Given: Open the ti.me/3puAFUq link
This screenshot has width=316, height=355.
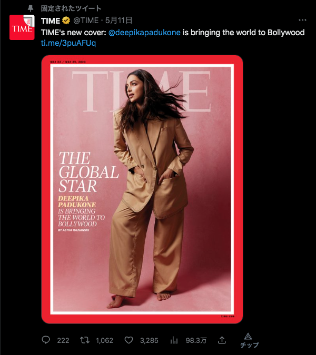Looking at the screenshot, I should pos(68,43).
